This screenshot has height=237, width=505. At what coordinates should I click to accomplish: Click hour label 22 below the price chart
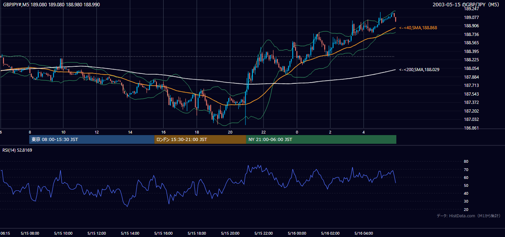264,132
